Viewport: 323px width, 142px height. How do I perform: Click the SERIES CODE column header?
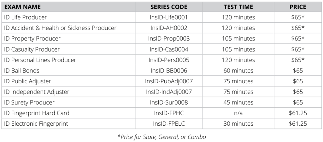click(x=169, y=7)
